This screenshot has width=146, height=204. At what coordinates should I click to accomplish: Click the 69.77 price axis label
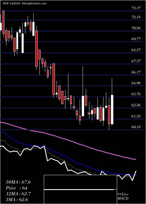(136, 39)
